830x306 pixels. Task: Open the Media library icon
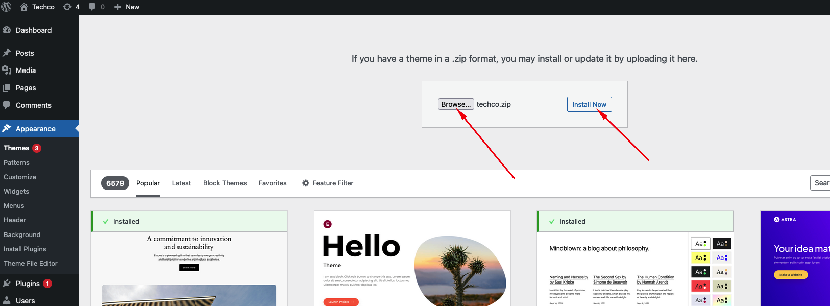[x=7, y=70]
